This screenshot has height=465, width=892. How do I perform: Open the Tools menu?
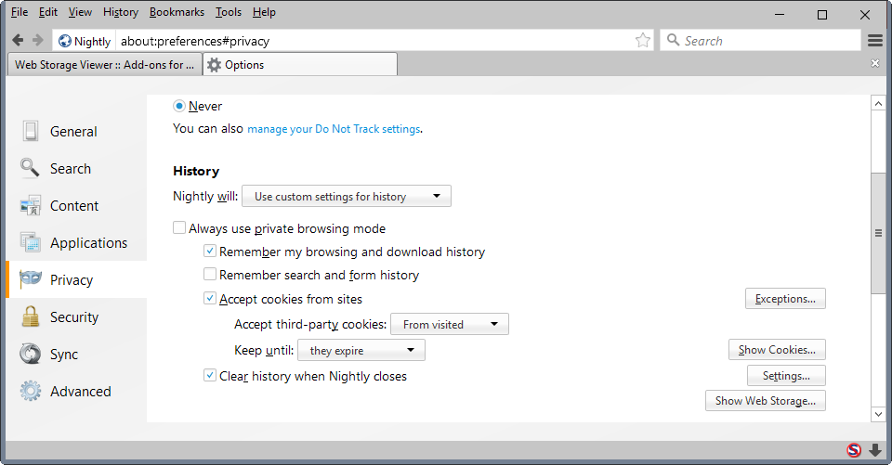click(229, 12)
